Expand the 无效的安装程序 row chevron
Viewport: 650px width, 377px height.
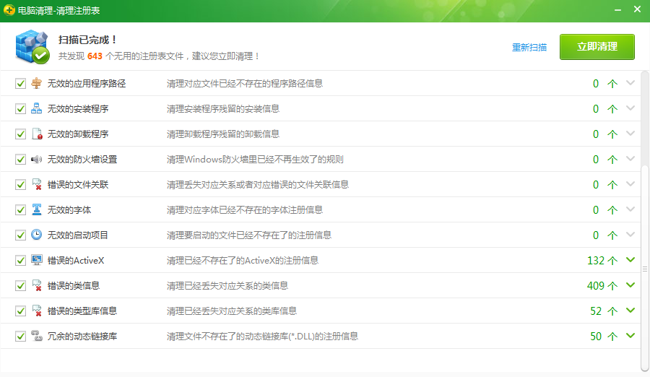[x=630, y=108]
